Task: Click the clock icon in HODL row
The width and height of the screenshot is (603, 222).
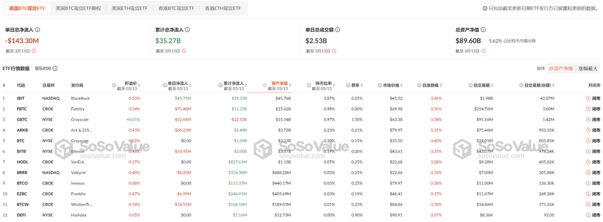Action: click(588, 162)
